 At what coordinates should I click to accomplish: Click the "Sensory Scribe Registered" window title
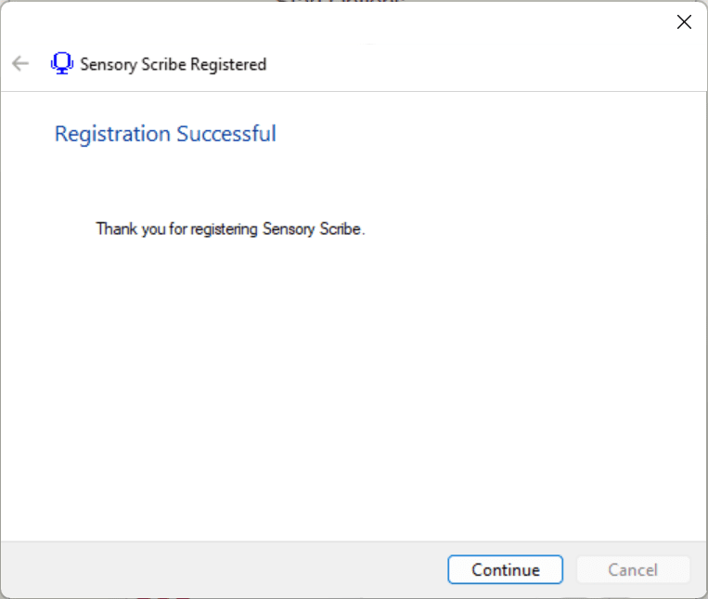(174, 64)
